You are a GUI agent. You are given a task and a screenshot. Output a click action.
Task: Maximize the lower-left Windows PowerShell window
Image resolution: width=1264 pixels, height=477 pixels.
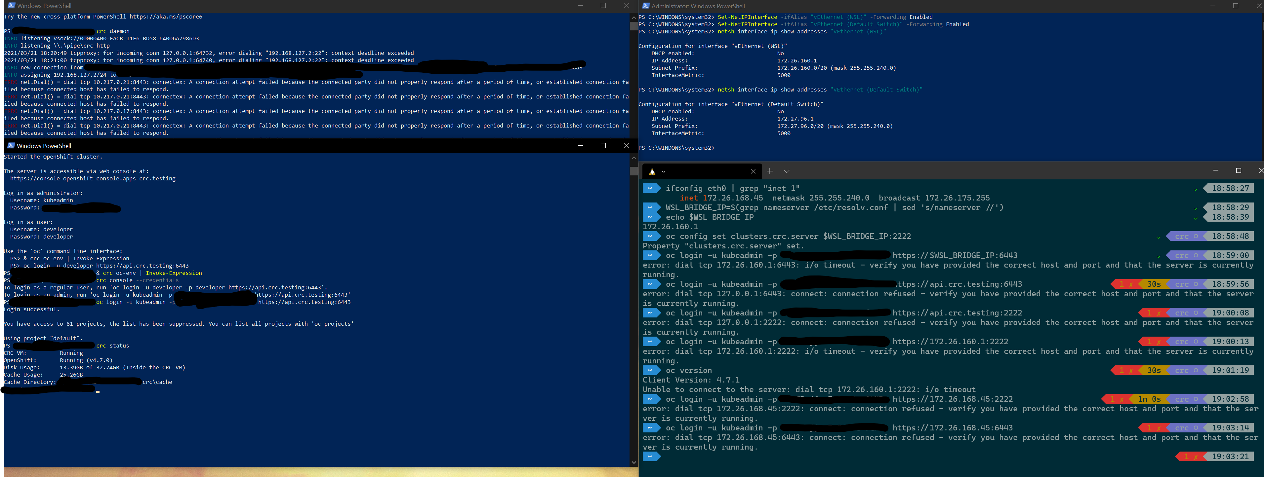pyautogui.click(x=603, y=146)
